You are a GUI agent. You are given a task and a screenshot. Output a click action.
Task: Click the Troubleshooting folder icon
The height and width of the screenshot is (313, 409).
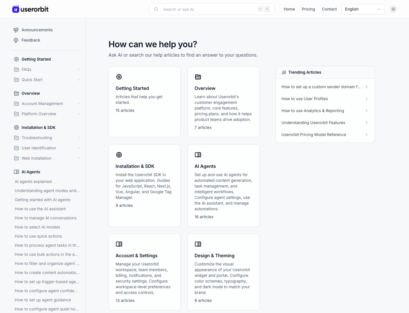click(x=16, y=138)
